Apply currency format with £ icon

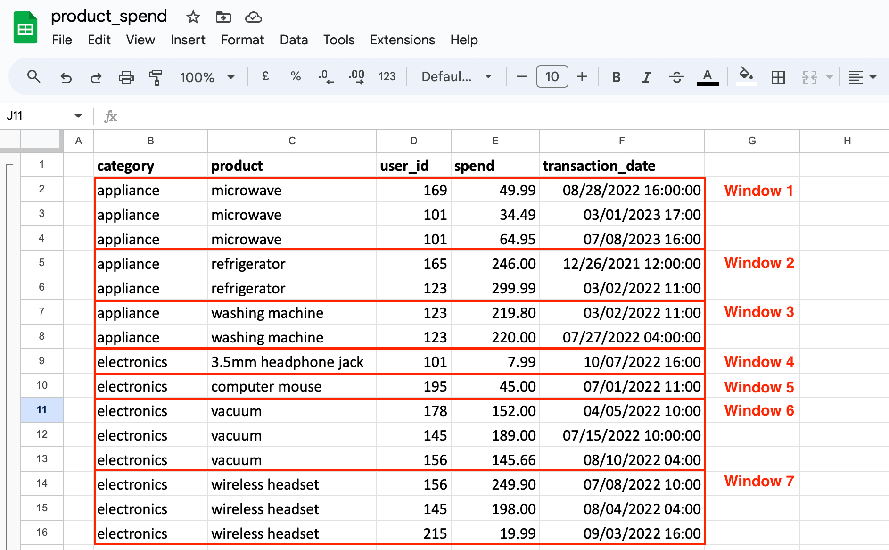[265, 76]
